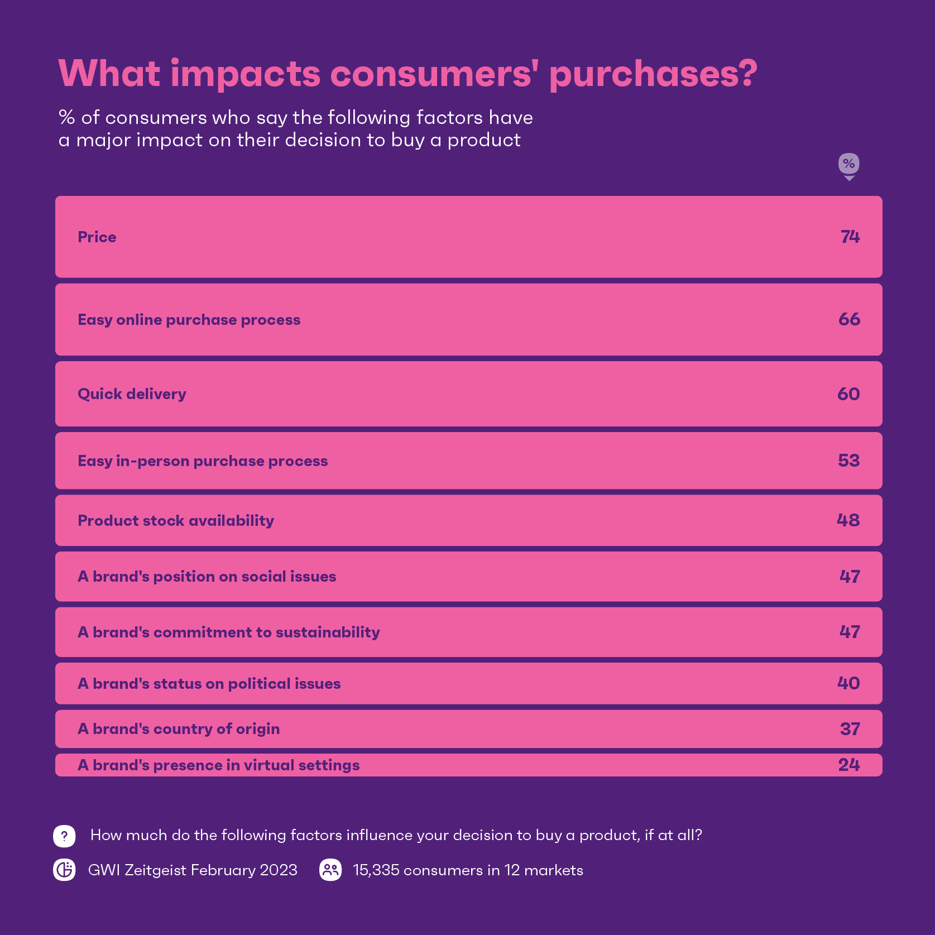
Task: Select the brand's position on social issues row
Action: pyautogui.click(x=468, y=577)
